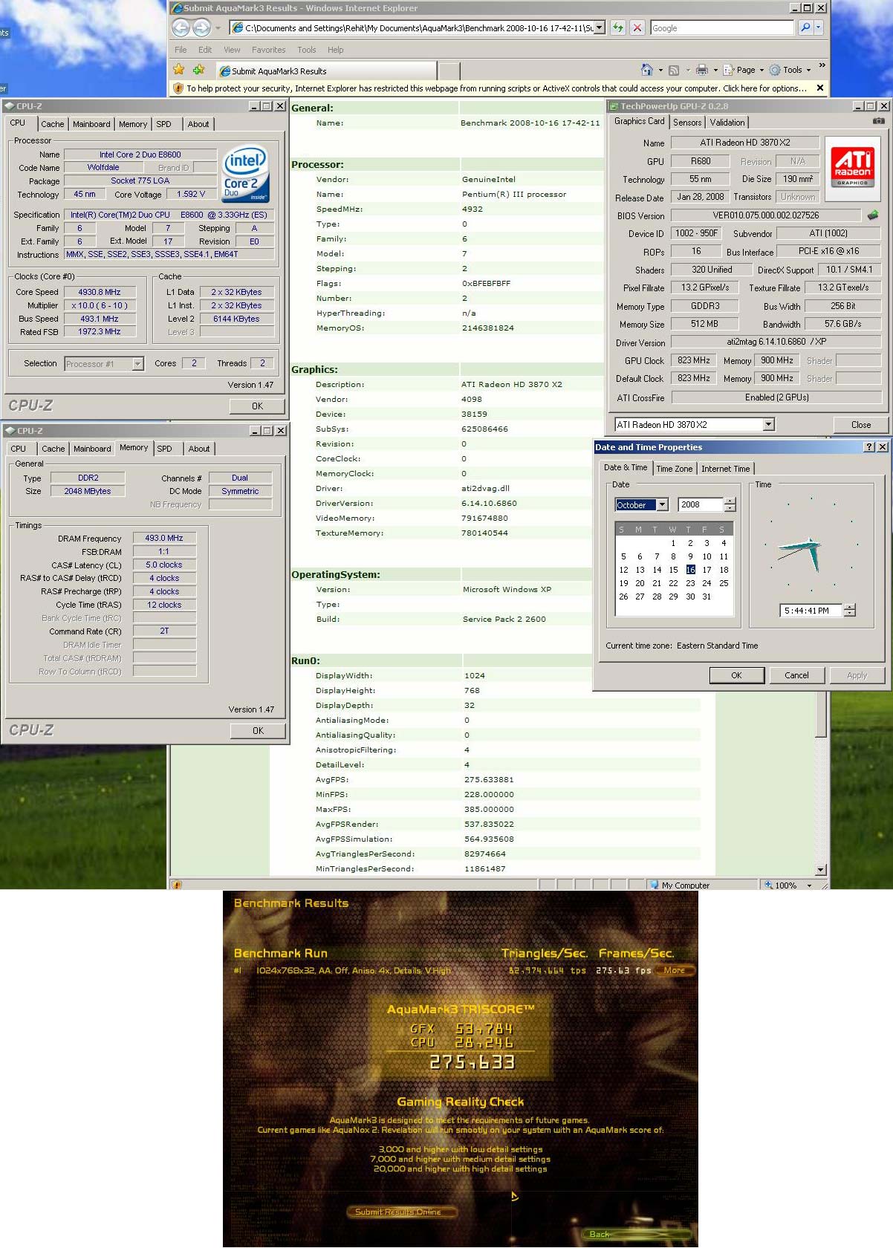
Task: Click the Google search input field
Action: [x=721, y=28]
